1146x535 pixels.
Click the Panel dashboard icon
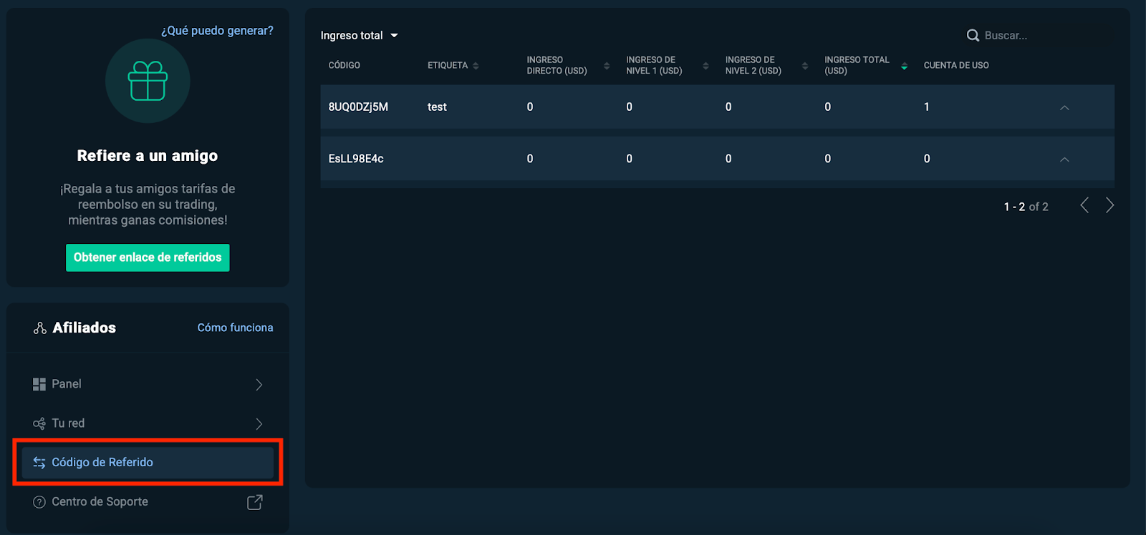[x=39, y=384]
